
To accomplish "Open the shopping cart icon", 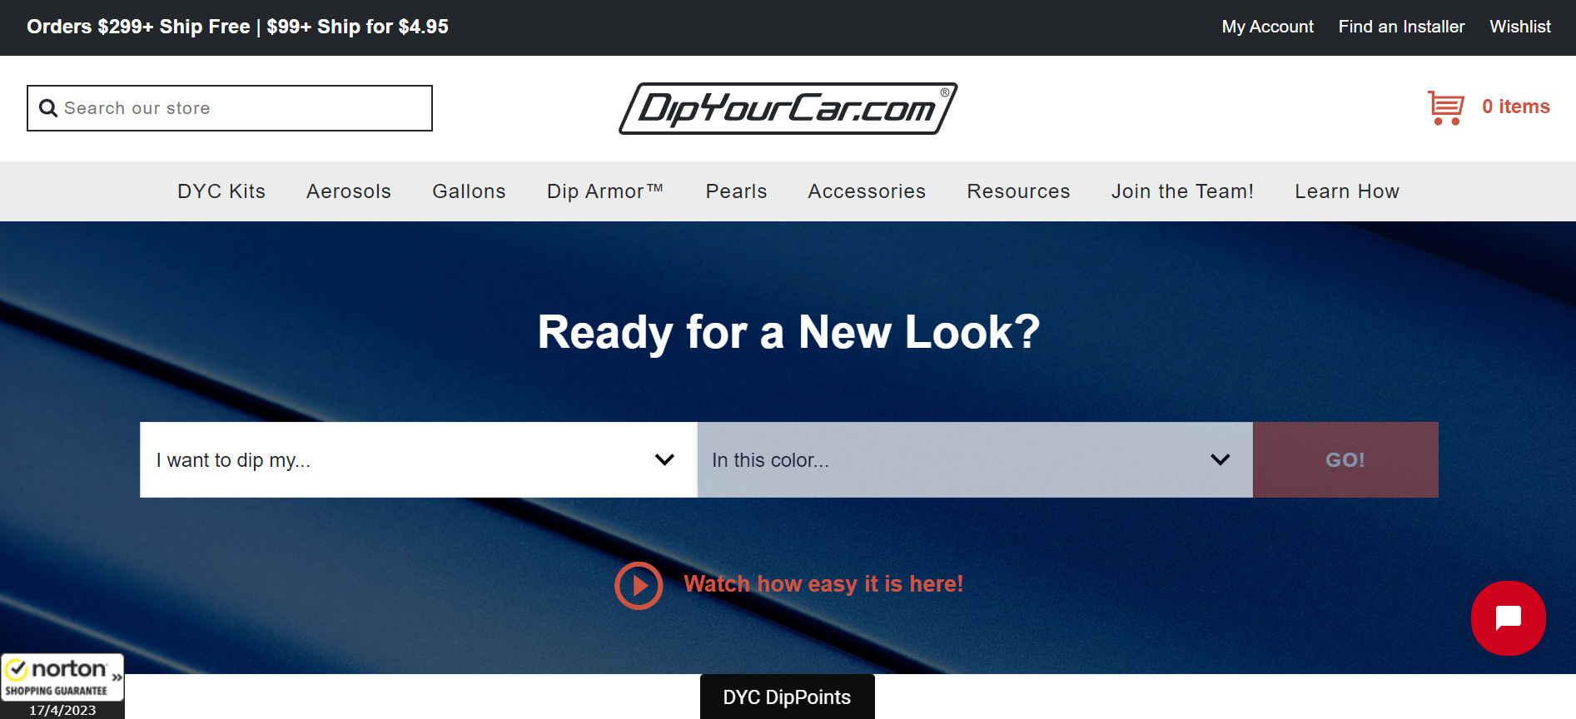I will coord(1445,107).
